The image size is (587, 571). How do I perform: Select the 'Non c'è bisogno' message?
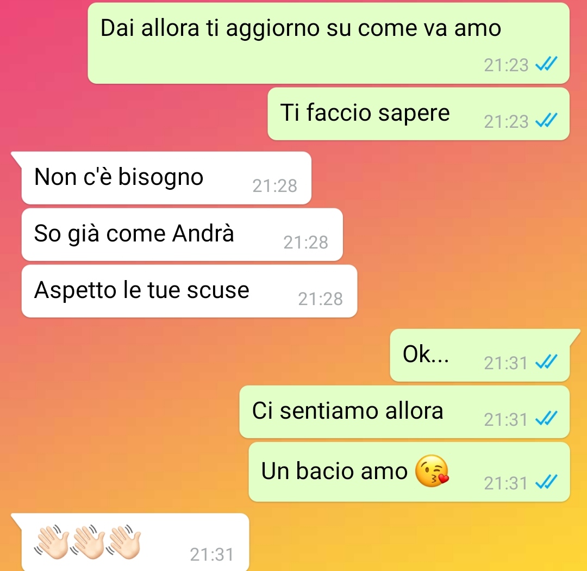(166, 178)
